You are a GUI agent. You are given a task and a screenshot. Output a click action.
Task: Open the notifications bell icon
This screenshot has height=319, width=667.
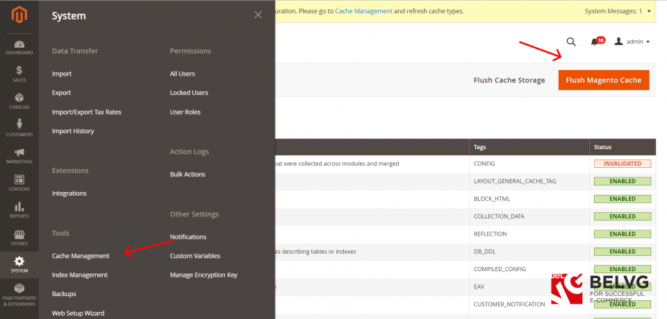595,42
